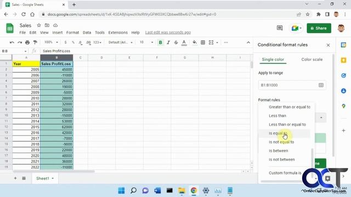Open Google Keep in the side panel
This screenshot has height=197, width=351.
(x=344, y=60)
